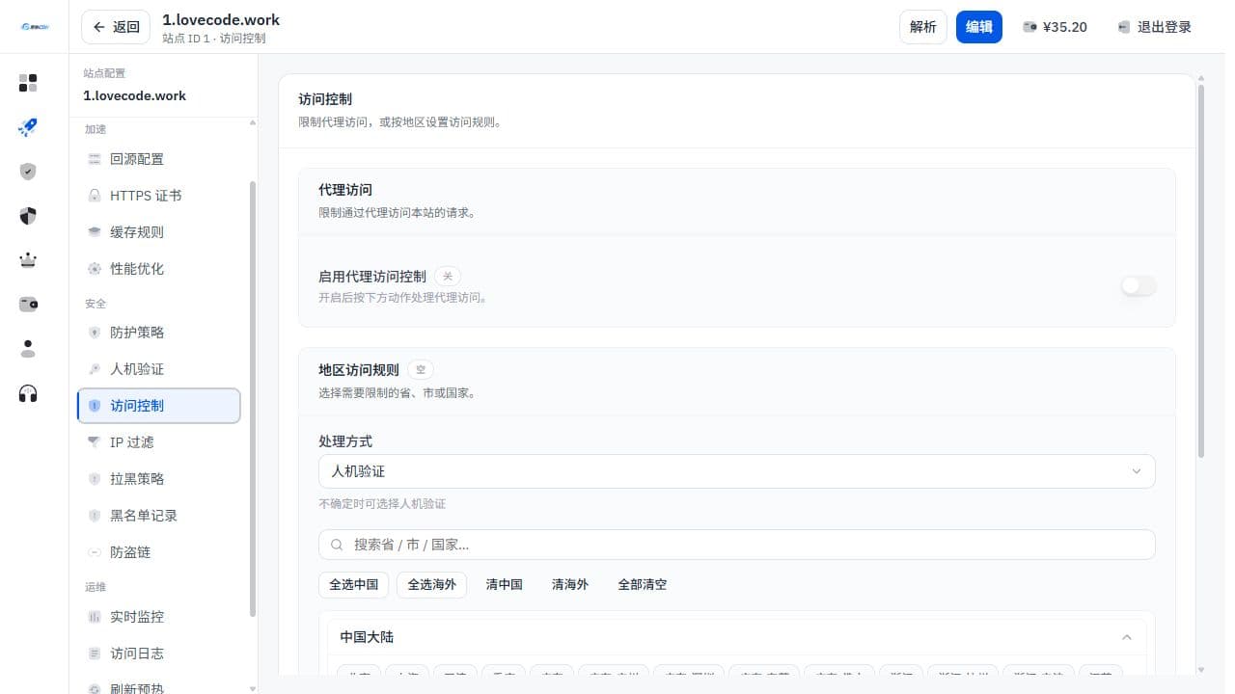
Task: Click the 关 status badge beside 启用代理访问控制
Action: click(x=447, y=277)
